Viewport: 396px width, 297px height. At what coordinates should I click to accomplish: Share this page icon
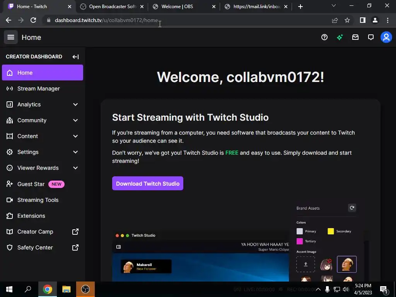[x=335, y=20]
